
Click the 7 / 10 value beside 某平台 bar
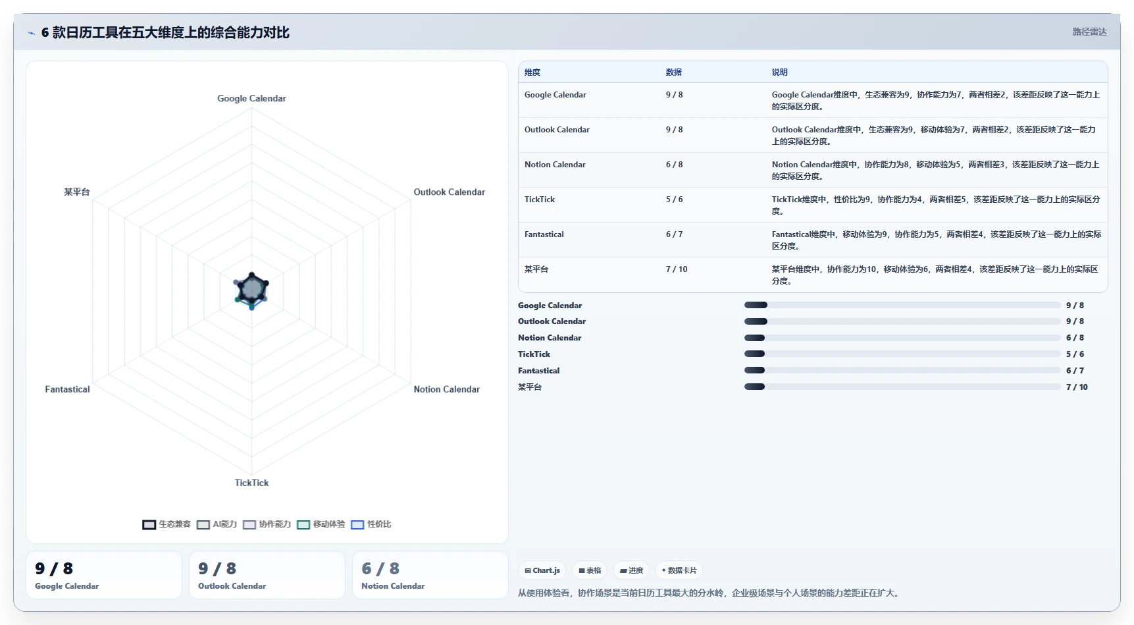tap(1077, 387)
